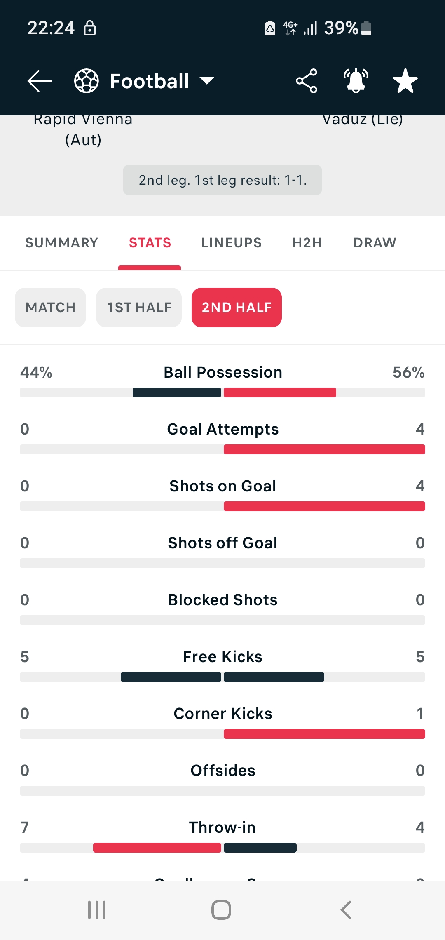
Task: Click the football sport icon
Action: [87, 81]
